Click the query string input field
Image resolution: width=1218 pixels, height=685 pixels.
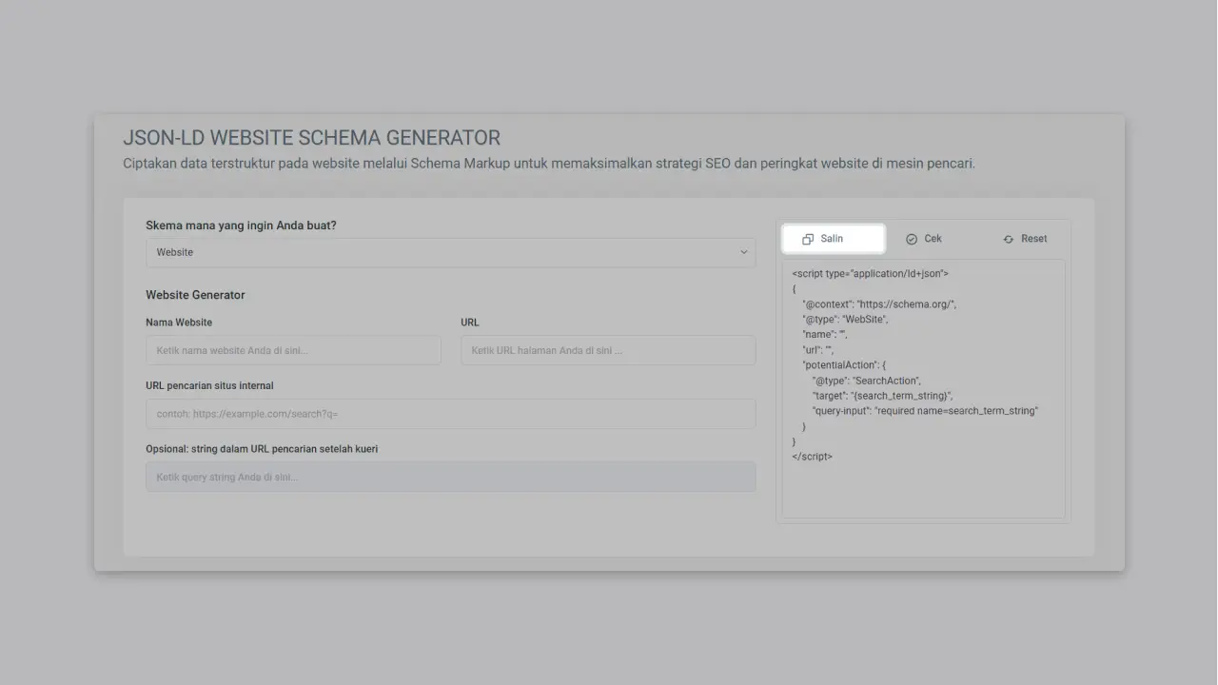[450, 476]
